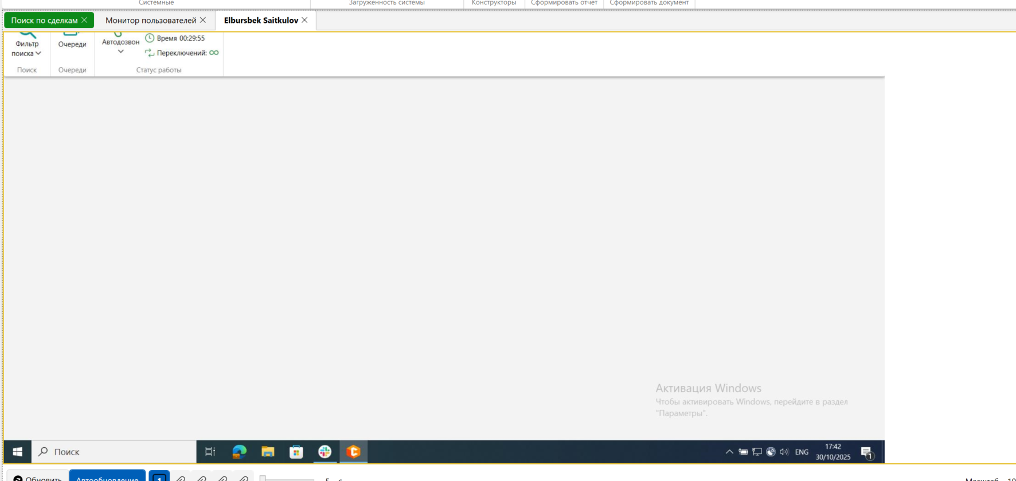
Task: Click the remote taskbar Поиск search box
Action: pos(114,452)
